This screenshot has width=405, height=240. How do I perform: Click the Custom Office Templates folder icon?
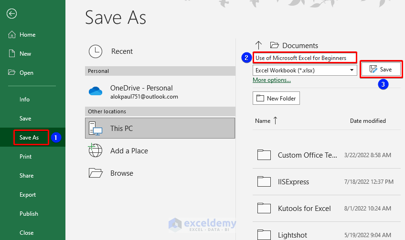(x=264, y=155)
